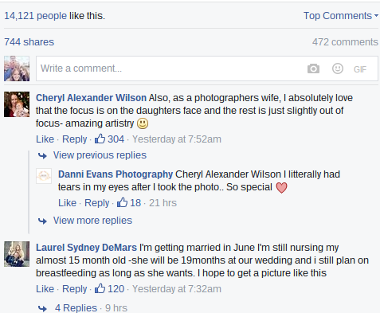The image size is (380, 313).
Task: Click the thumbs-up icon showing 120 likes
Action: [100, 288]
